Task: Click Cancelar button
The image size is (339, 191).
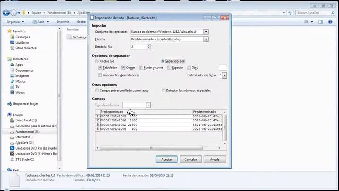Action: (x=191, y=159)
